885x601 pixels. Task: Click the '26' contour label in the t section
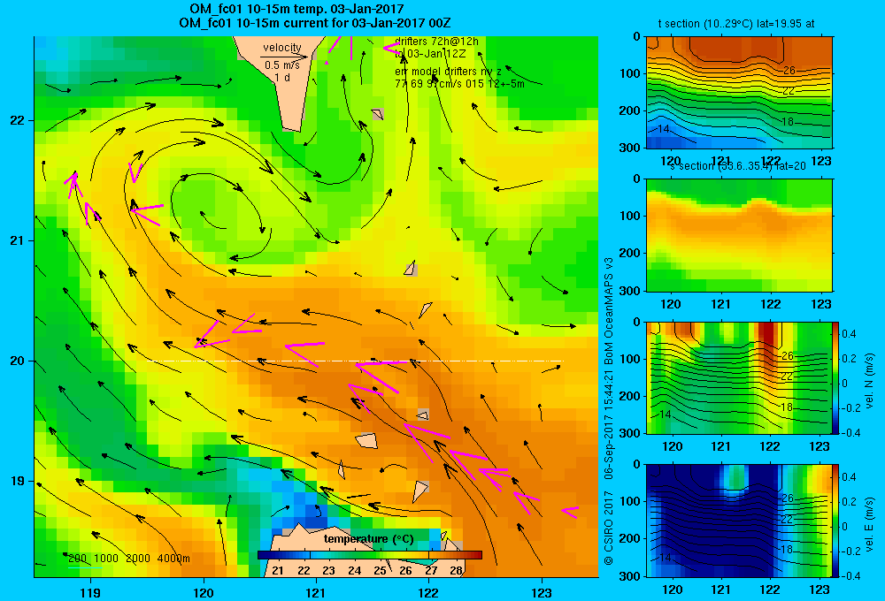click(789, 71)
